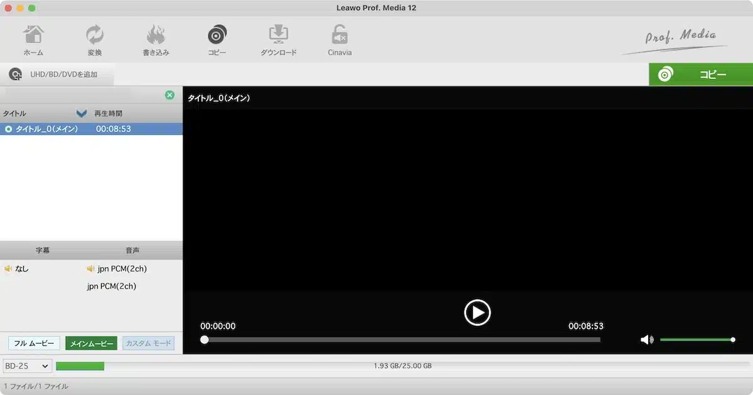Click the disc capacity progress bar
Viewport: 753px width, 395px height.
tap(402, 366)
